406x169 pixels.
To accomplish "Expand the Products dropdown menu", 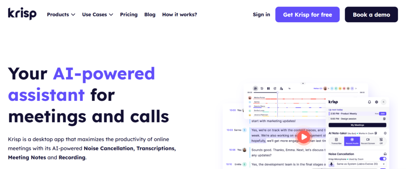I will tap(61, 15).
